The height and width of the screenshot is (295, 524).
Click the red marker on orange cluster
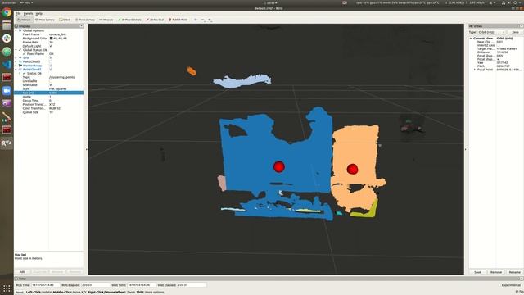pyautogui.click(x=352, y=169)
